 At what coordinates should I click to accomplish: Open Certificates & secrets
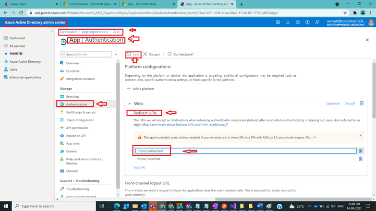(x=81, y=112)
